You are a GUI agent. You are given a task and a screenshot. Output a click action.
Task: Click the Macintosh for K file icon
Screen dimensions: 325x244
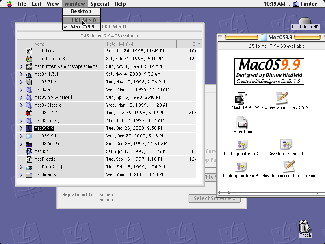(x=29, y=59)
